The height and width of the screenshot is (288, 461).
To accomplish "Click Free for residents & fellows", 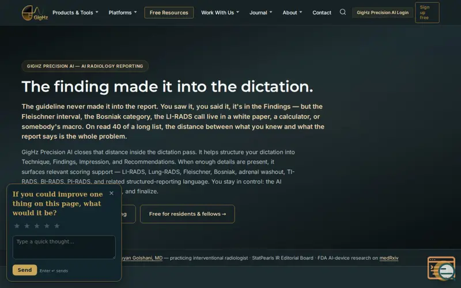I will [x=187, y=214].
